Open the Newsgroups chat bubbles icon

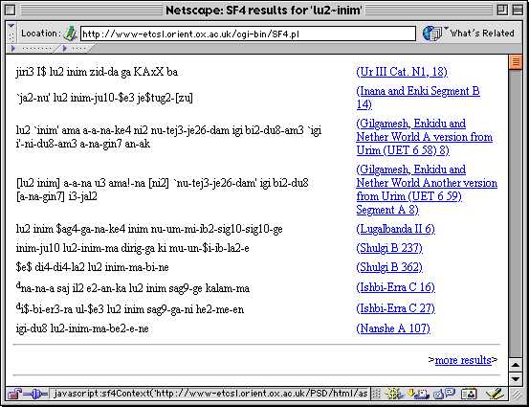[x=444, y=394]
